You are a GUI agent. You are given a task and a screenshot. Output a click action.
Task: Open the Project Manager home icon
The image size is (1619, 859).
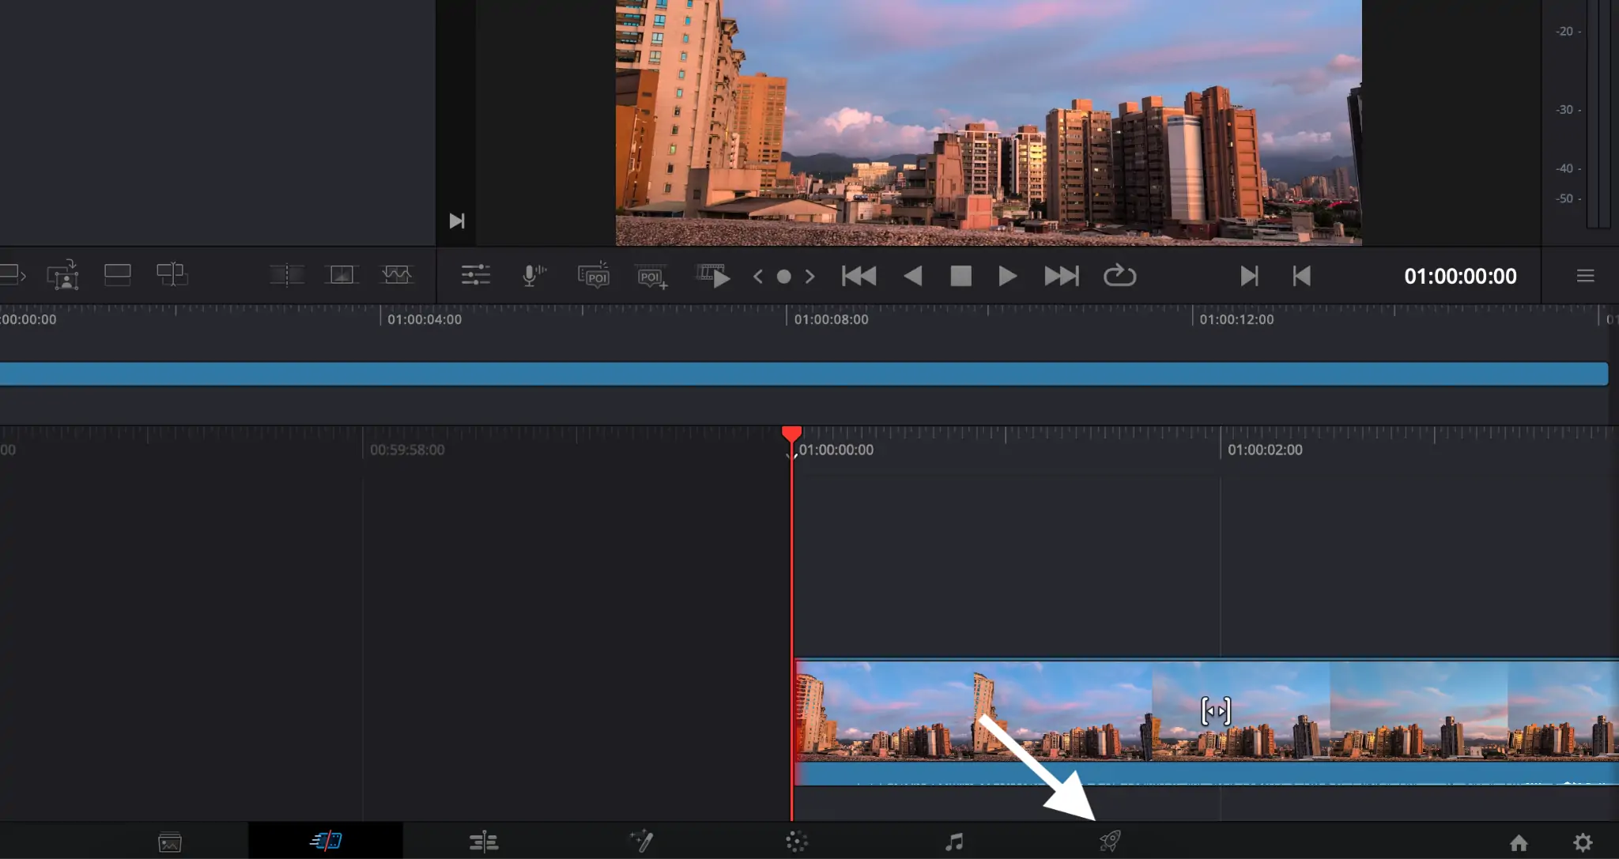pyautogui.click(x=1519, y=842)
